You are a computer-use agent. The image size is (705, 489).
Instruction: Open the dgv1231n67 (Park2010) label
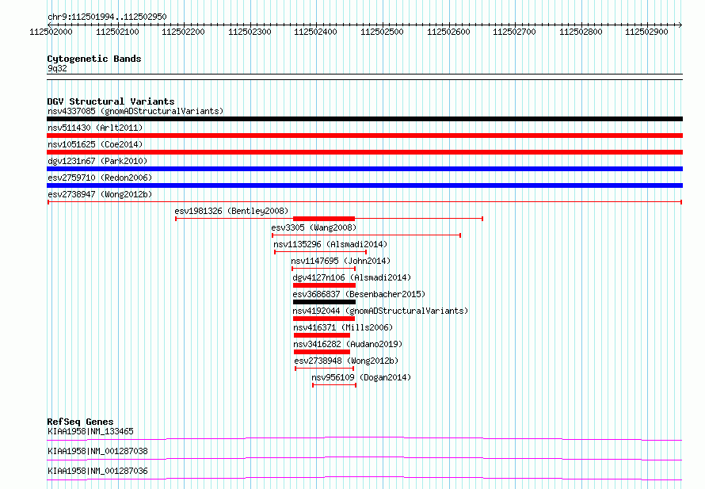tap(97, 161)
